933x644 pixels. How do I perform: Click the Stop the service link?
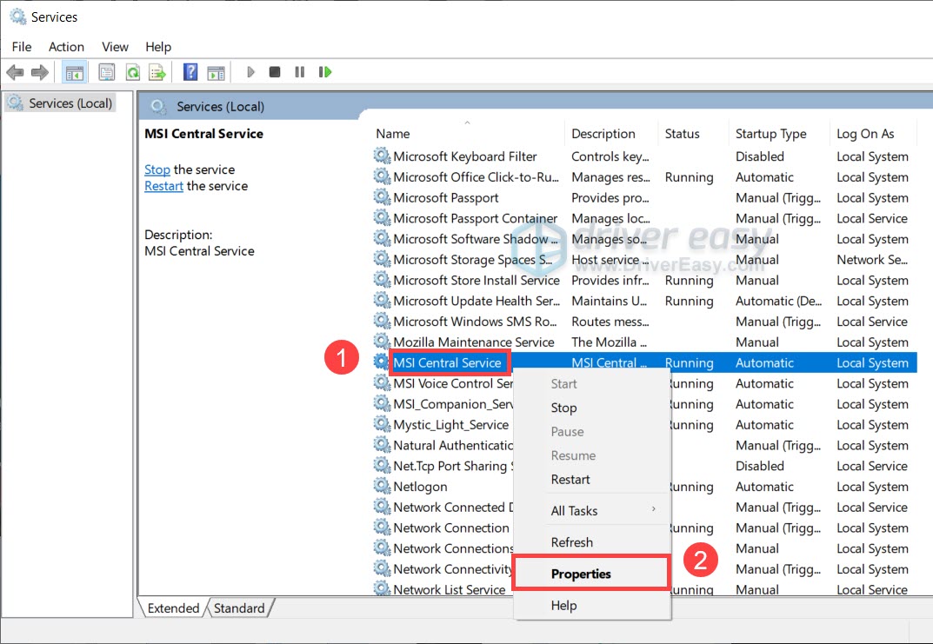pyautogui.click(x=157, y=169)
